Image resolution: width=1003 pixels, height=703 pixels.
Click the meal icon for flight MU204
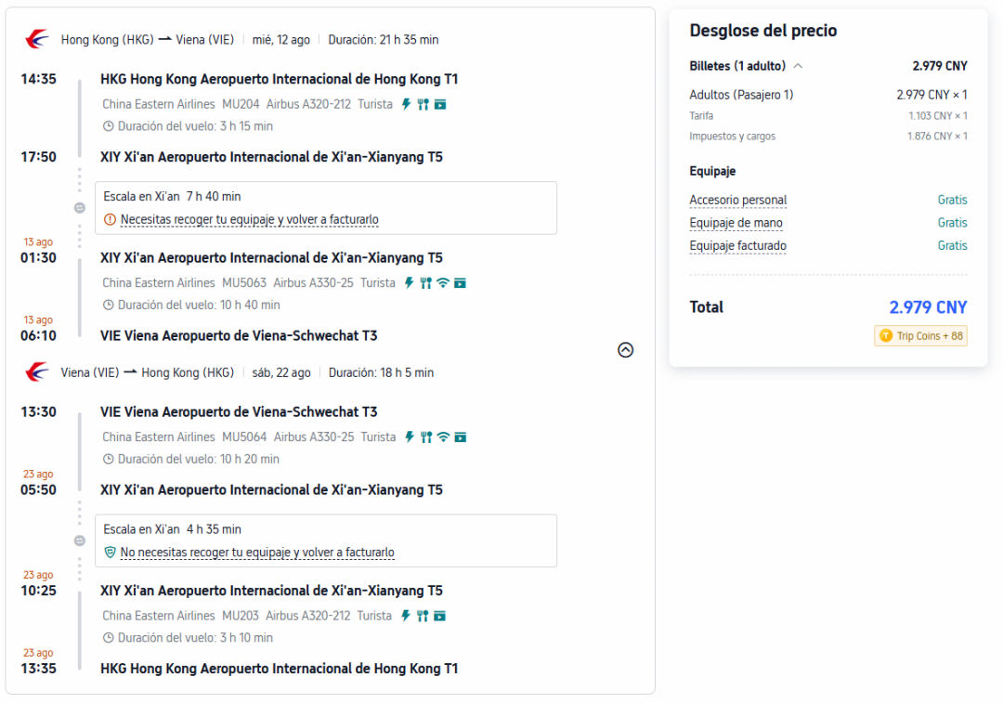point(423,104)
